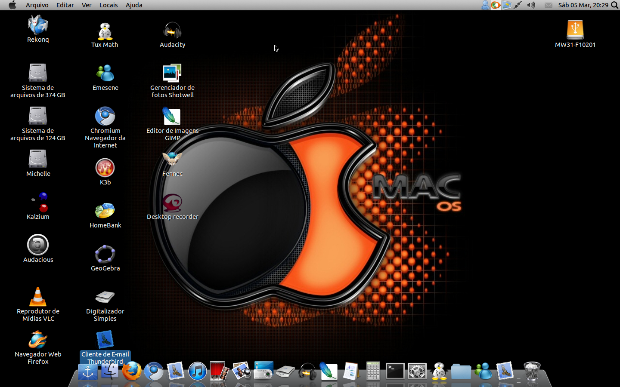Open the terminal icon in the dock

[x=395, y=371]
